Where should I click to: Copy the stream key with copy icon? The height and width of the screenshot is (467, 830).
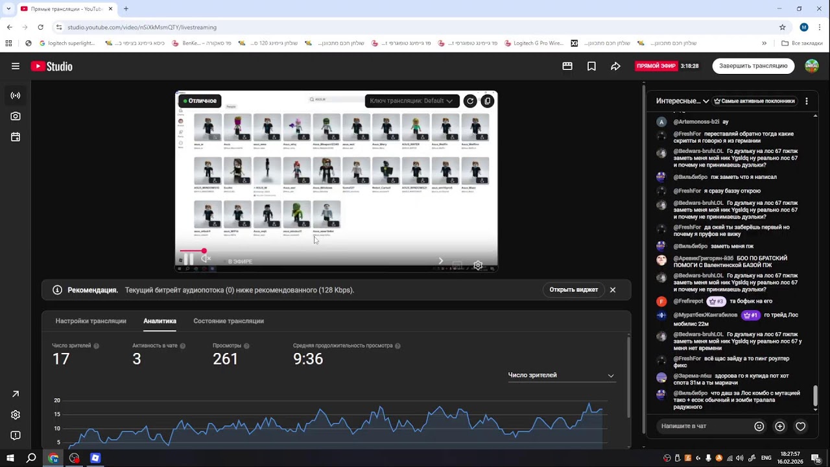488,101
